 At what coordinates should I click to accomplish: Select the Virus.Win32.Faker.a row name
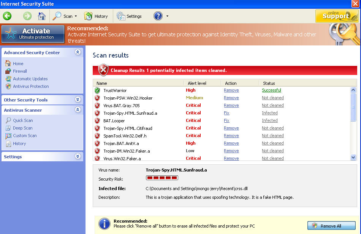coord(122,159)
